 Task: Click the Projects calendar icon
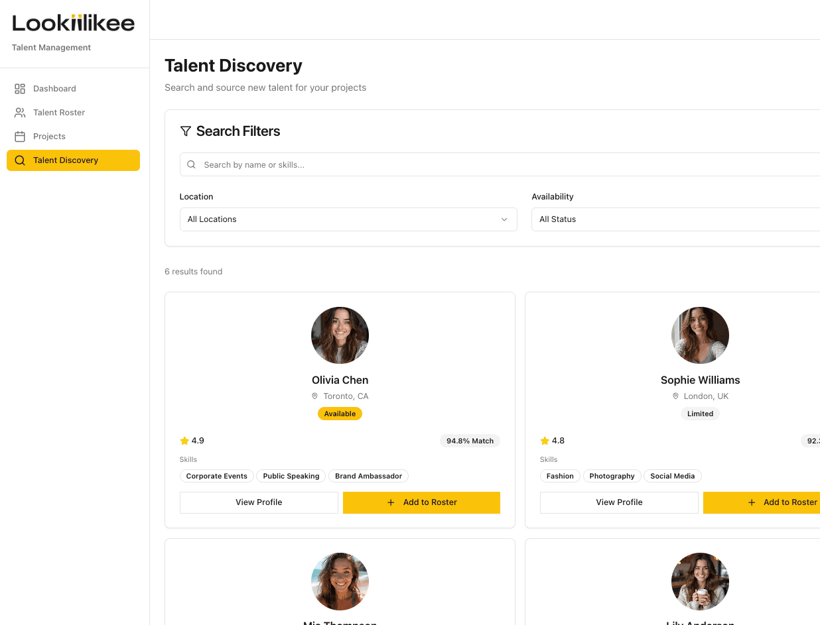(20, 136)
